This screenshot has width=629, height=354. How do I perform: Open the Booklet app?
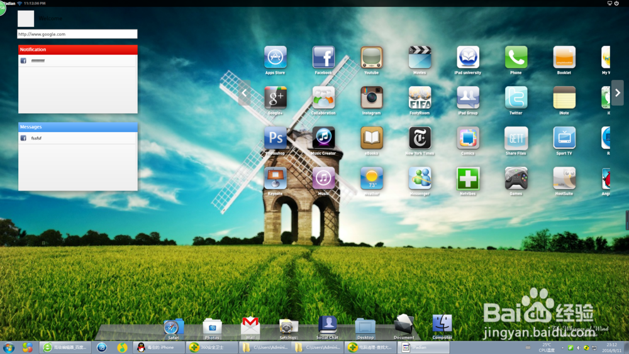[x=564, y=57]
